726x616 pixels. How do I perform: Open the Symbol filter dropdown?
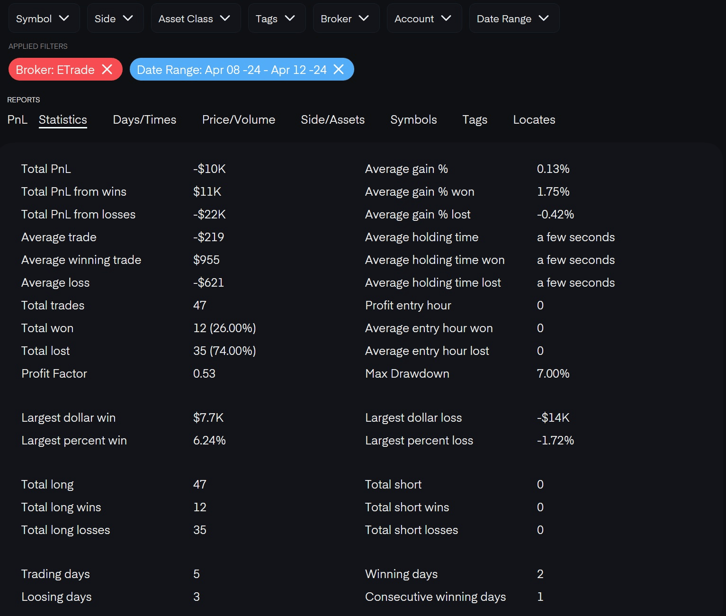point(44,18)
